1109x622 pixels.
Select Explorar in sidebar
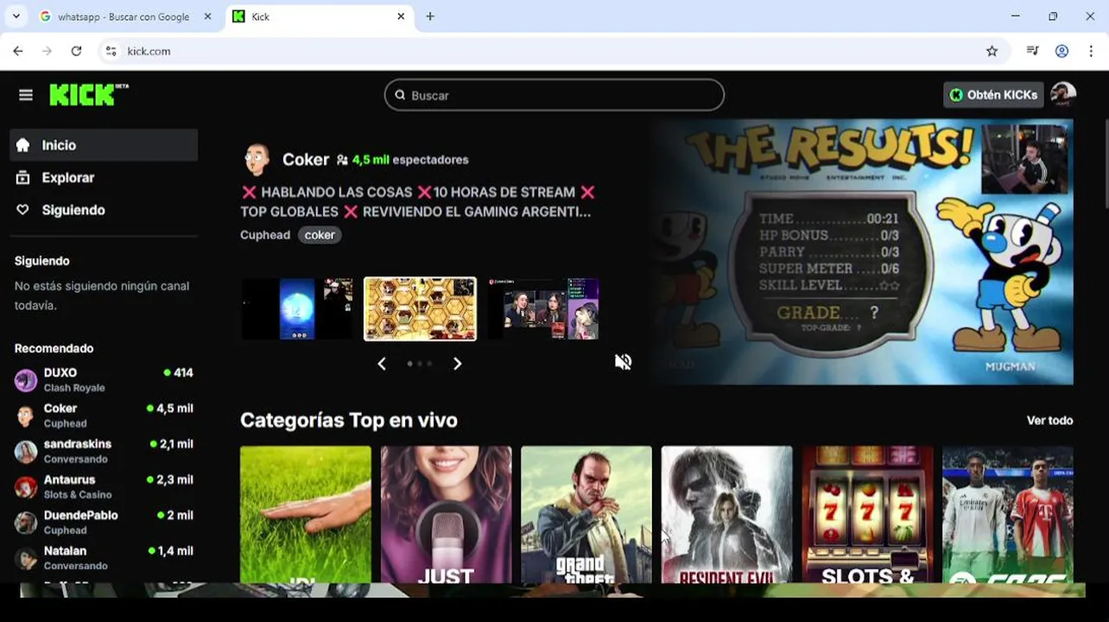click(x=104, y=178)
